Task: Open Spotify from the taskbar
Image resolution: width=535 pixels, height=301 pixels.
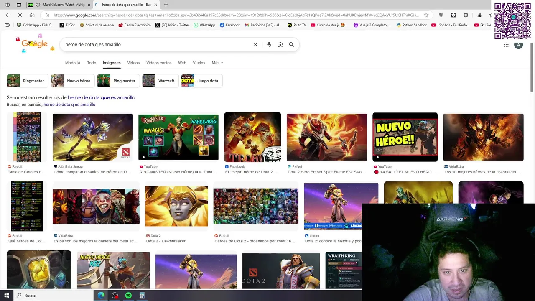Action: (x=128, y=296)
